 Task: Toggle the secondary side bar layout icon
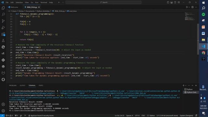(175, 2)
